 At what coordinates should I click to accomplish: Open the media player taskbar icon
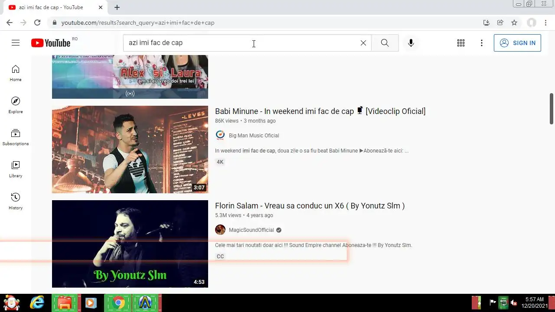coord(91,302)
